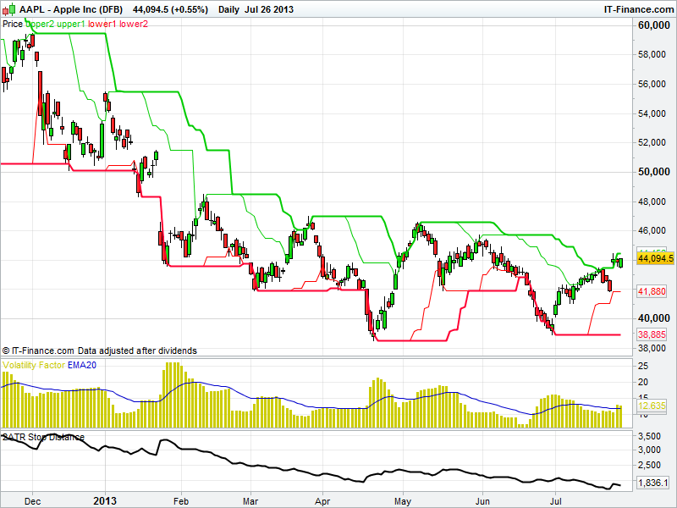Click the 2,500 stop distance axis label

(x=649, y=465)
